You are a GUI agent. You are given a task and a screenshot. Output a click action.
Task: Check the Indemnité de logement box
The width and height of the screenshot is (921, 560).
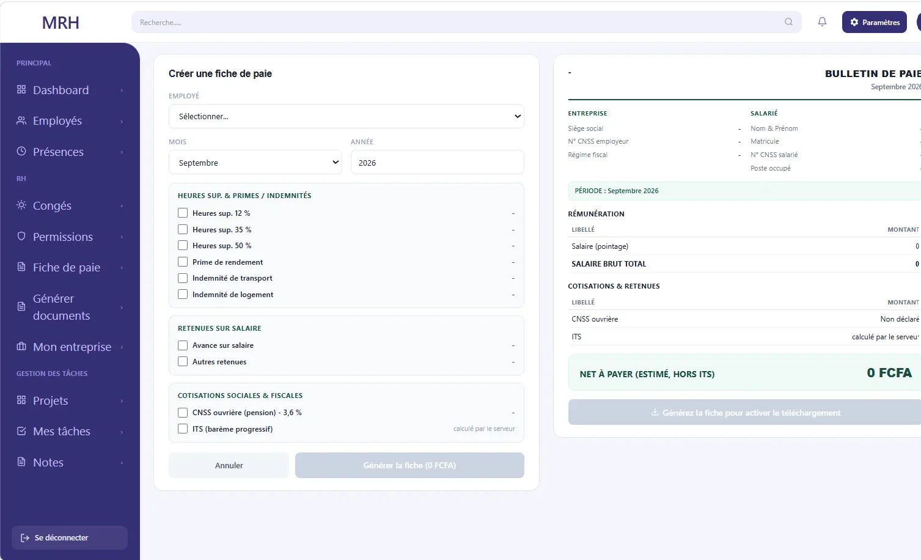coord(183,294)
